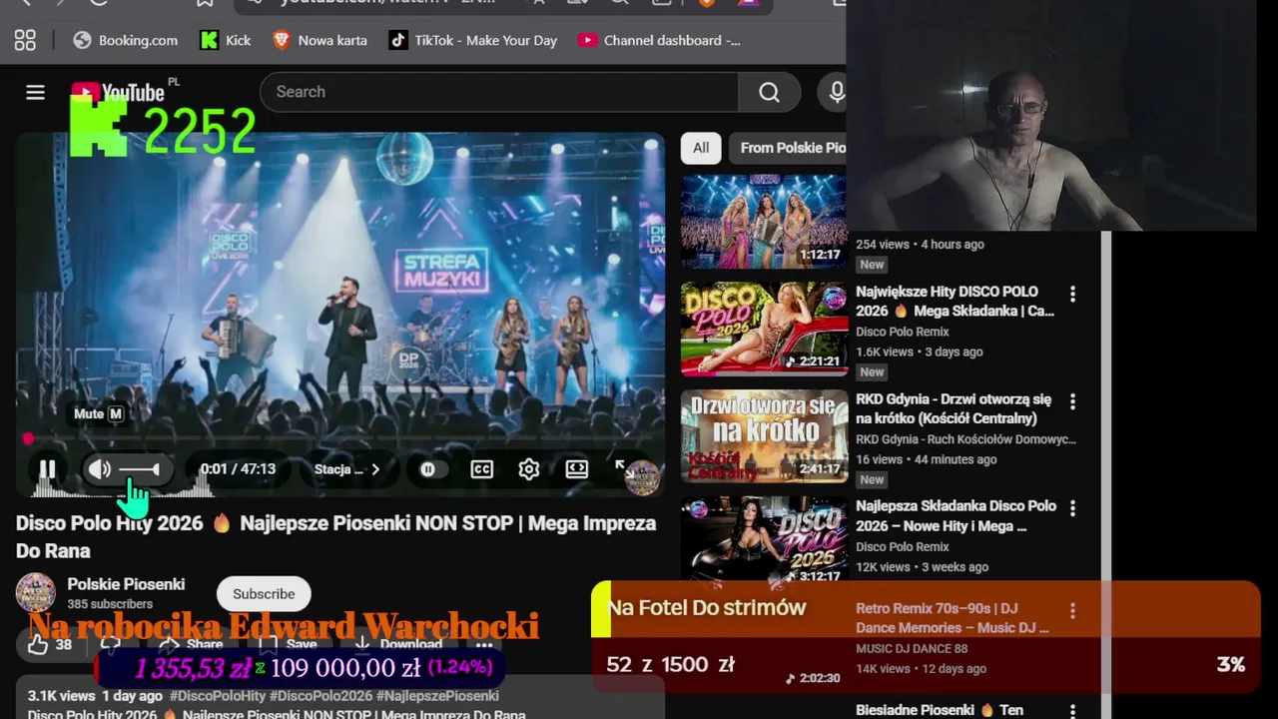
Task: Click the '0:01 / 47:13' time display
Action: [238, 469]
